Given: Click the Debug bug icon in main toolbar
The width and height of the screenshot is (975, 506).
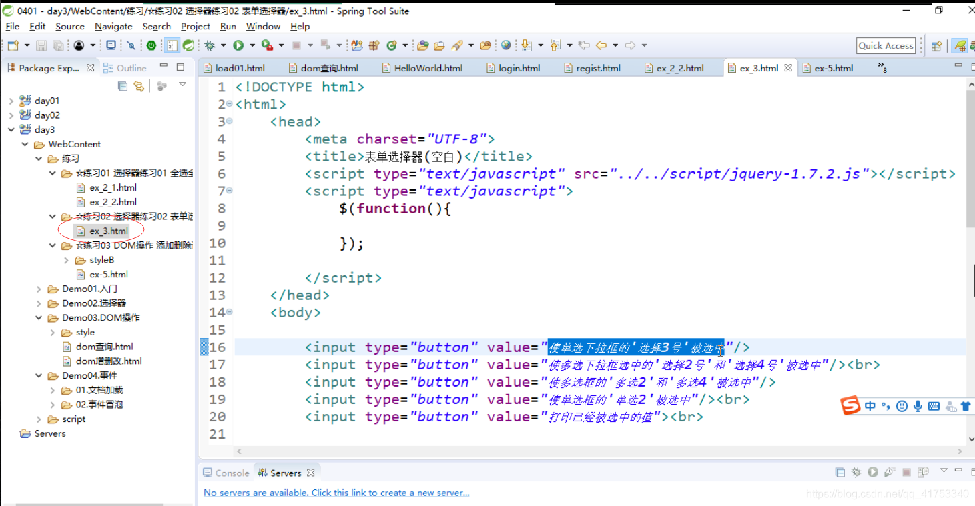Looking at the screenshot, I should pyautogui.click(x=210, y=45).
